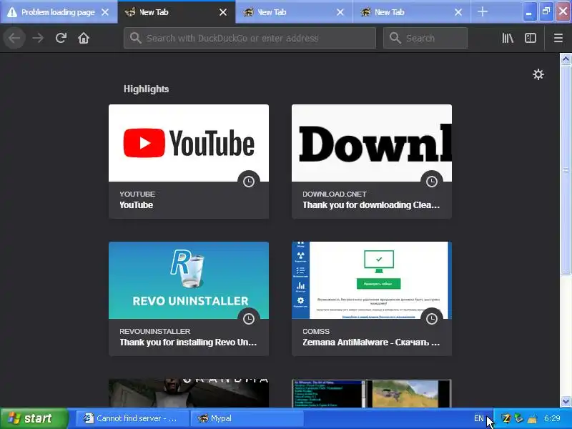Close the active New Tab

tap(223, 12)
